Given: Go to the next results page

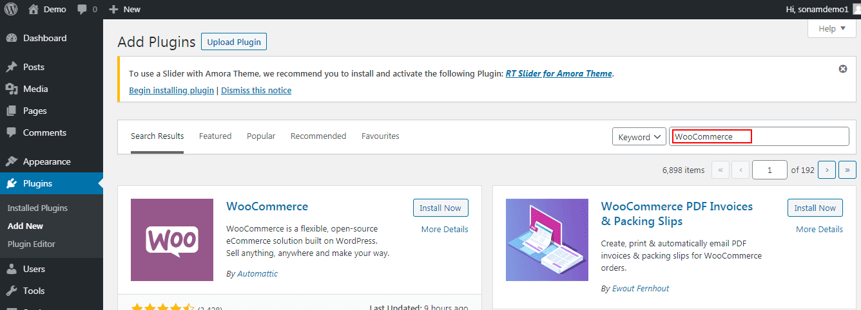Looking at the screenshot, I should point(827,170).
